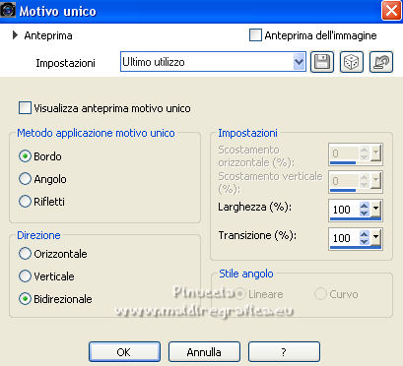This screenshot has width=403, height=366.
Task: Click the Larghezza value field
Action: (x=344, y=209)
